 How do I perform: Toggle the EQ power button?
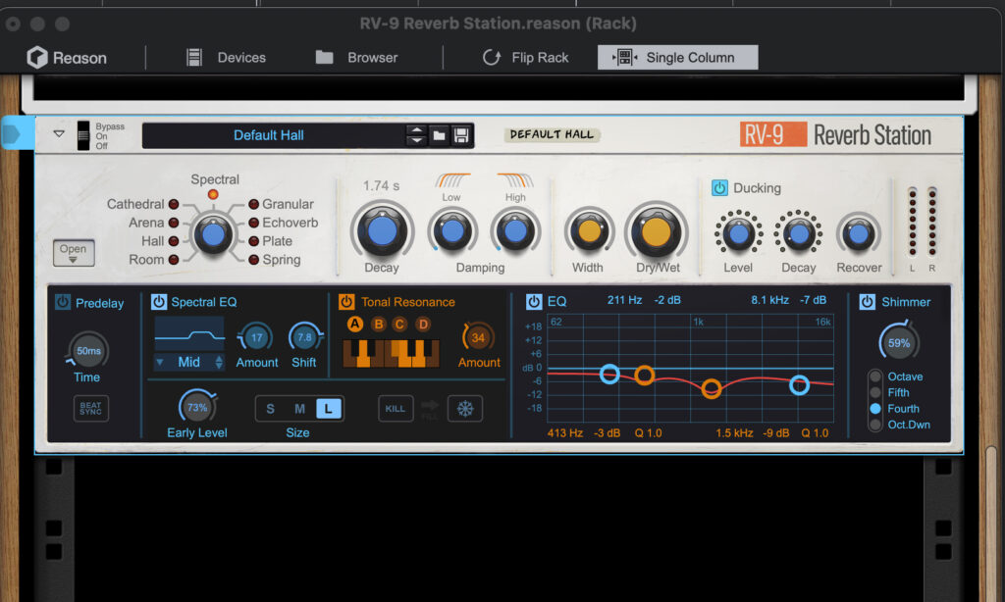coord(534,301)
